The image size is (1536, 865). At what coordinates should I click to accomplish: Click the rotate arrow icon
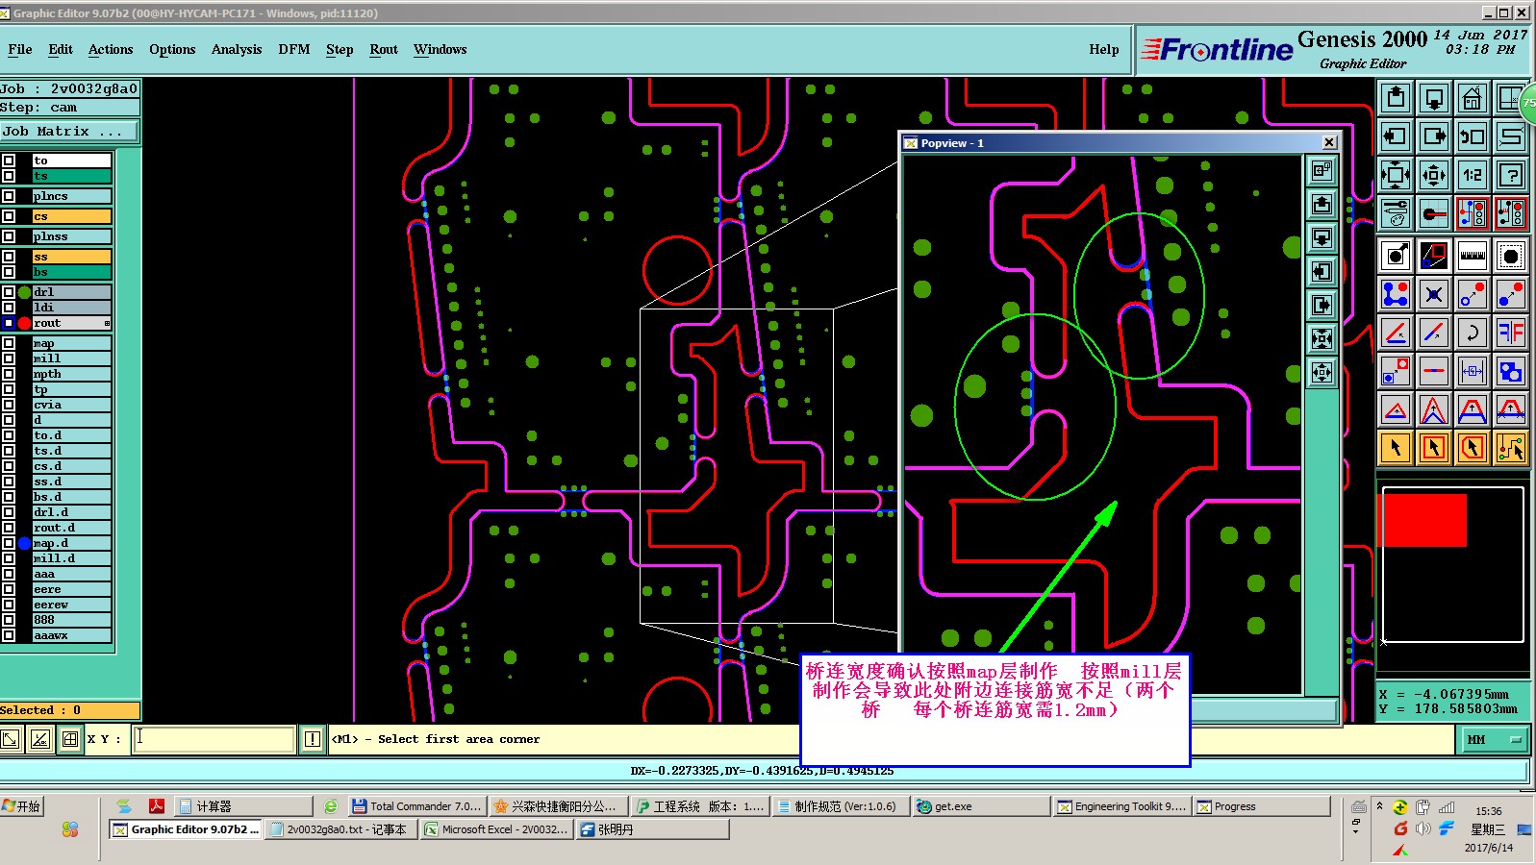point(1473,333)
